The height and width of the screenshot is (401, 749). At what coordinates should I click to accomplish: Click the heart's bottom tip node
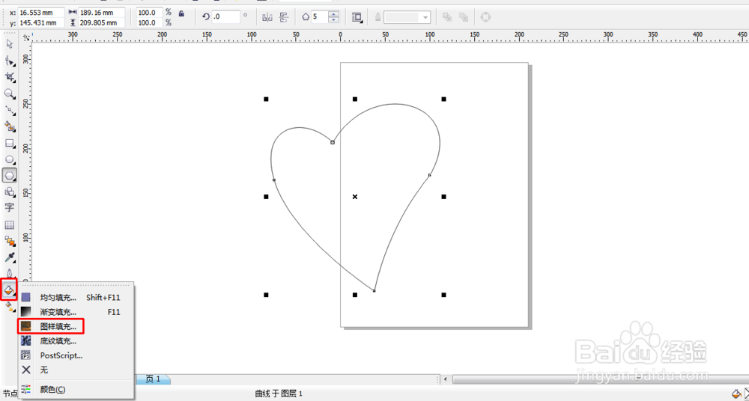pos(374,290)
